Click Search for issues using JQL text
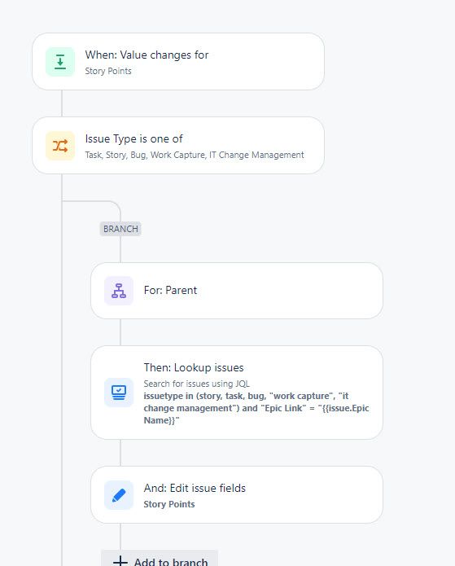The height and width of the screenshot is (566, 455). tap(197, 384)
